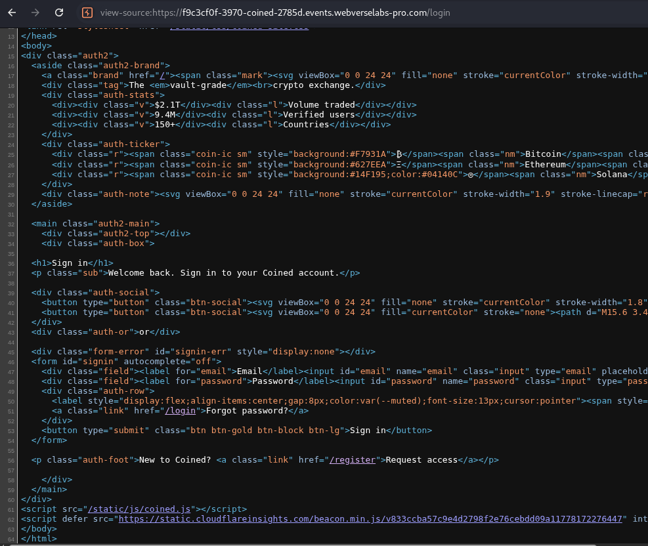Click line number 64
Image resolution: width=648 pixels, height=546 pixels.
[11, 539]
